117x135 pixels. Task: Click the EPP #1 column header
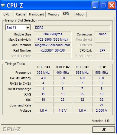pos(102,67)
